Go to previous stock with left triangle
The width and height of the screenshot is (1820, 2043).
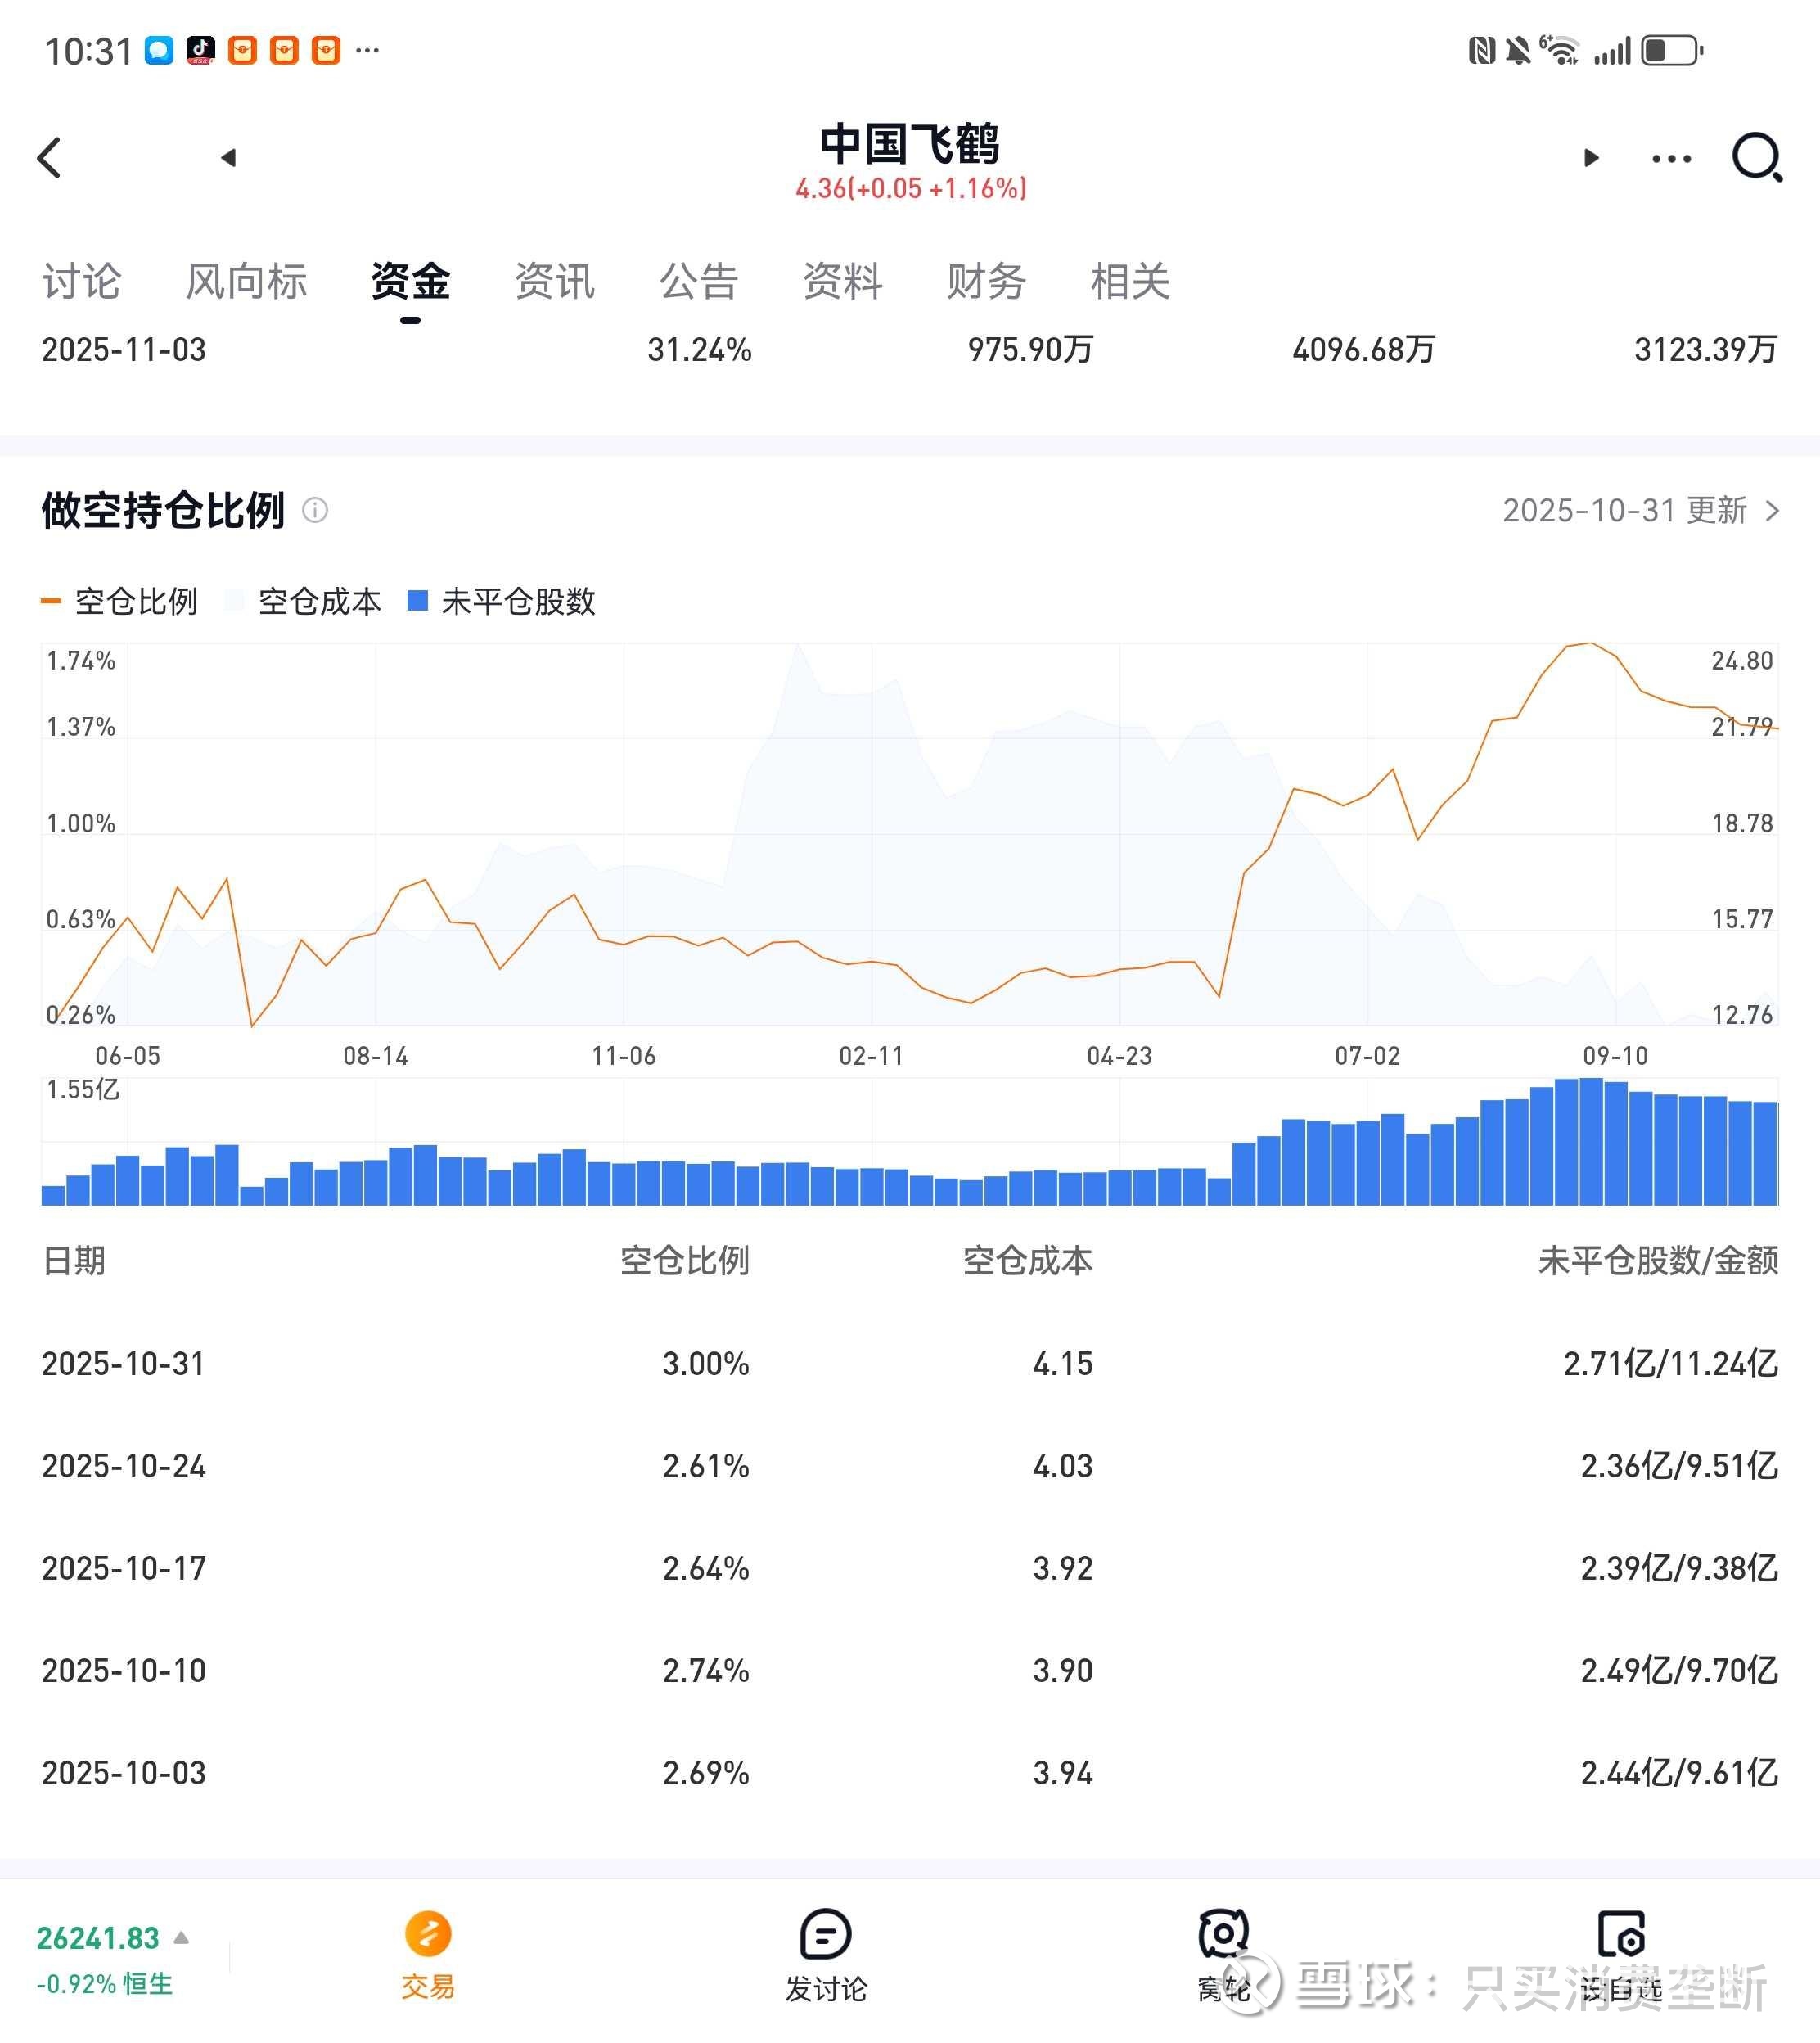tap(228, 158)
